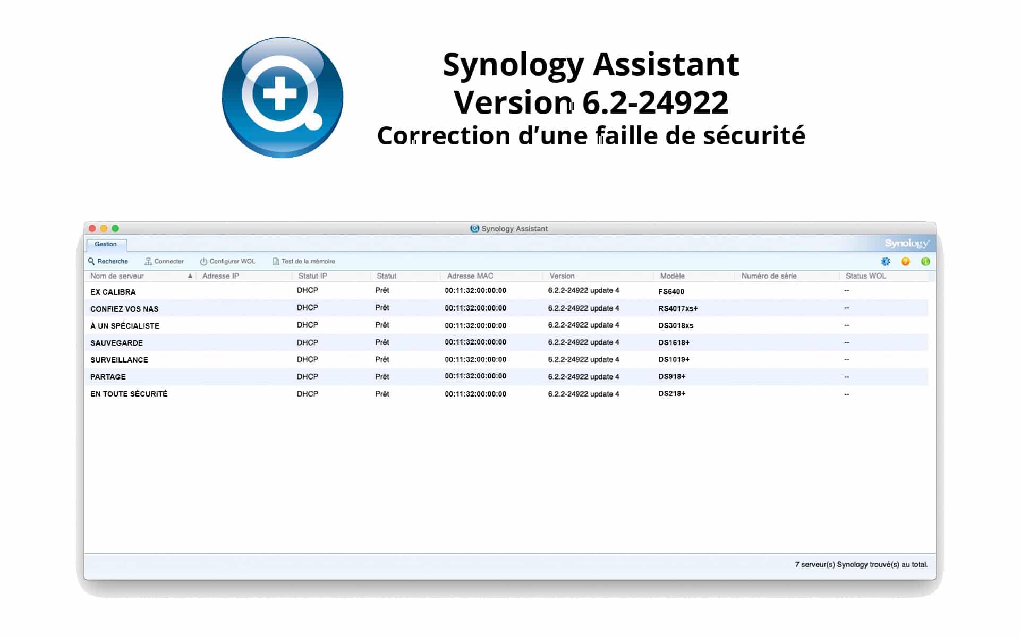This screenshot has width=1020, height=637.
Task: Click the Recherche magnifier icon
Action: point(91,261)
